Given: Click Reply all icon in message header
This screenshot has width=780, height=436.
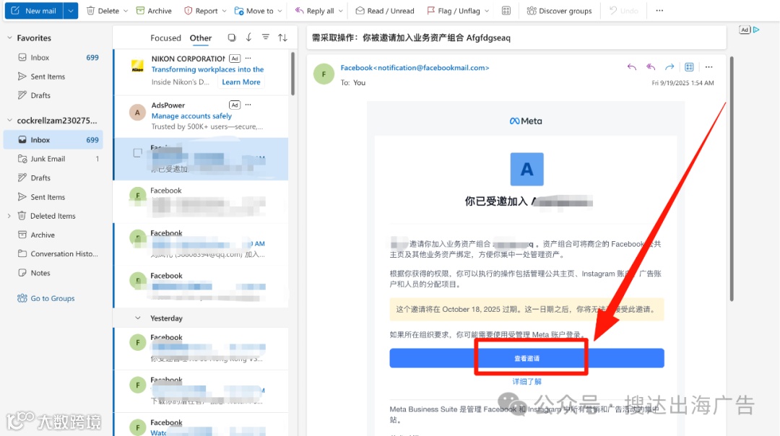Looking at the screenshot, I should pos(651,67).
